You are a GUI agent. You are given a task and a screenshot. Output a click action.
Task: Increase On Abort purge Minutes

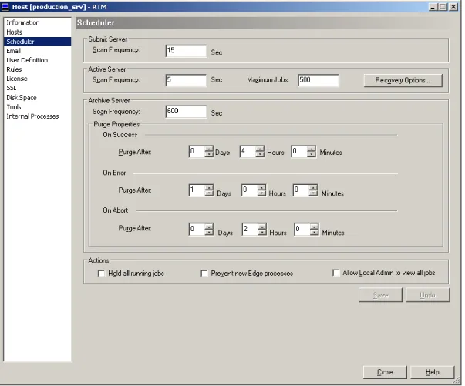tap(315, 227)
